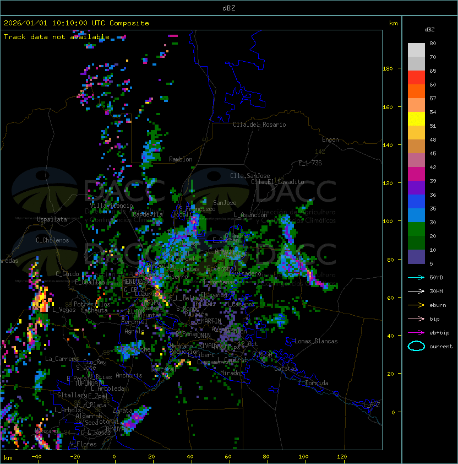458x464 pixels.
Task: Click the magenta eb+bip arrow symbol
Action: click(x=416, y=332)
